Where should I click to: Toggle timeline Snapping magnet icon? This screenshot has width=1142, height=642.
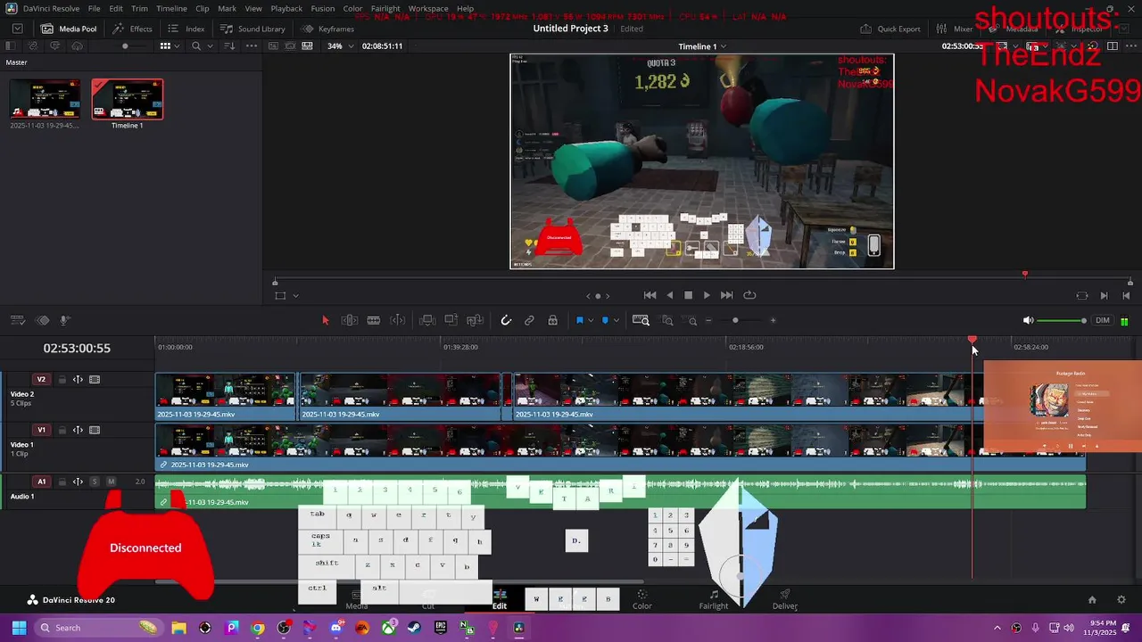coord(506,320)
